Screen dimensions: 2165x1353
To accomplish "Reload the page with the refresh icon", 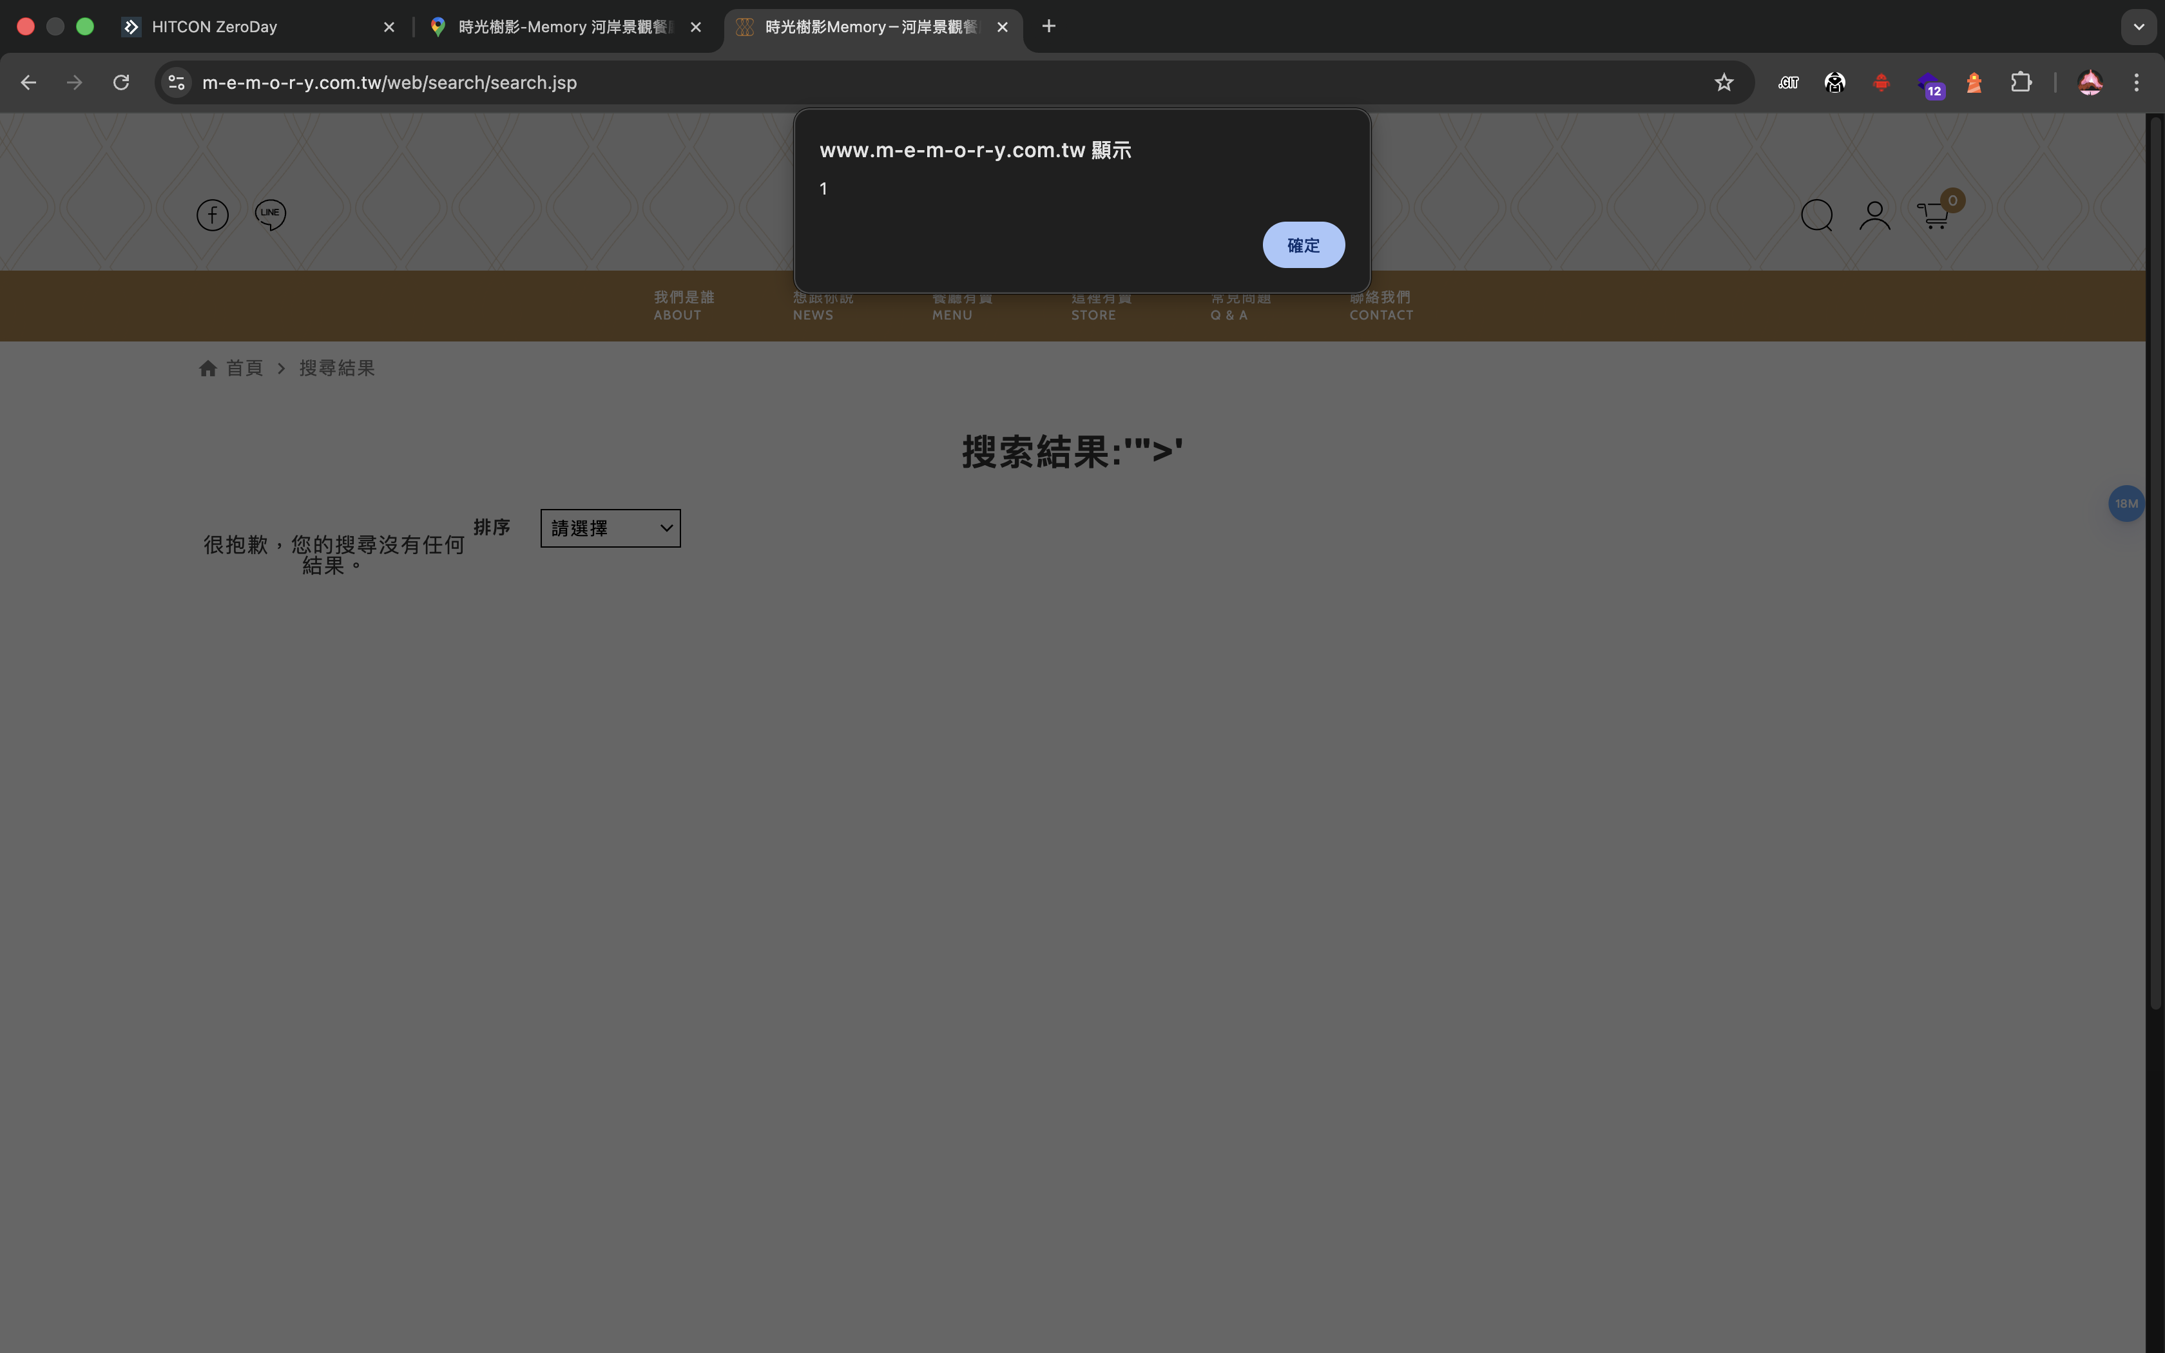I will (120, 82).
